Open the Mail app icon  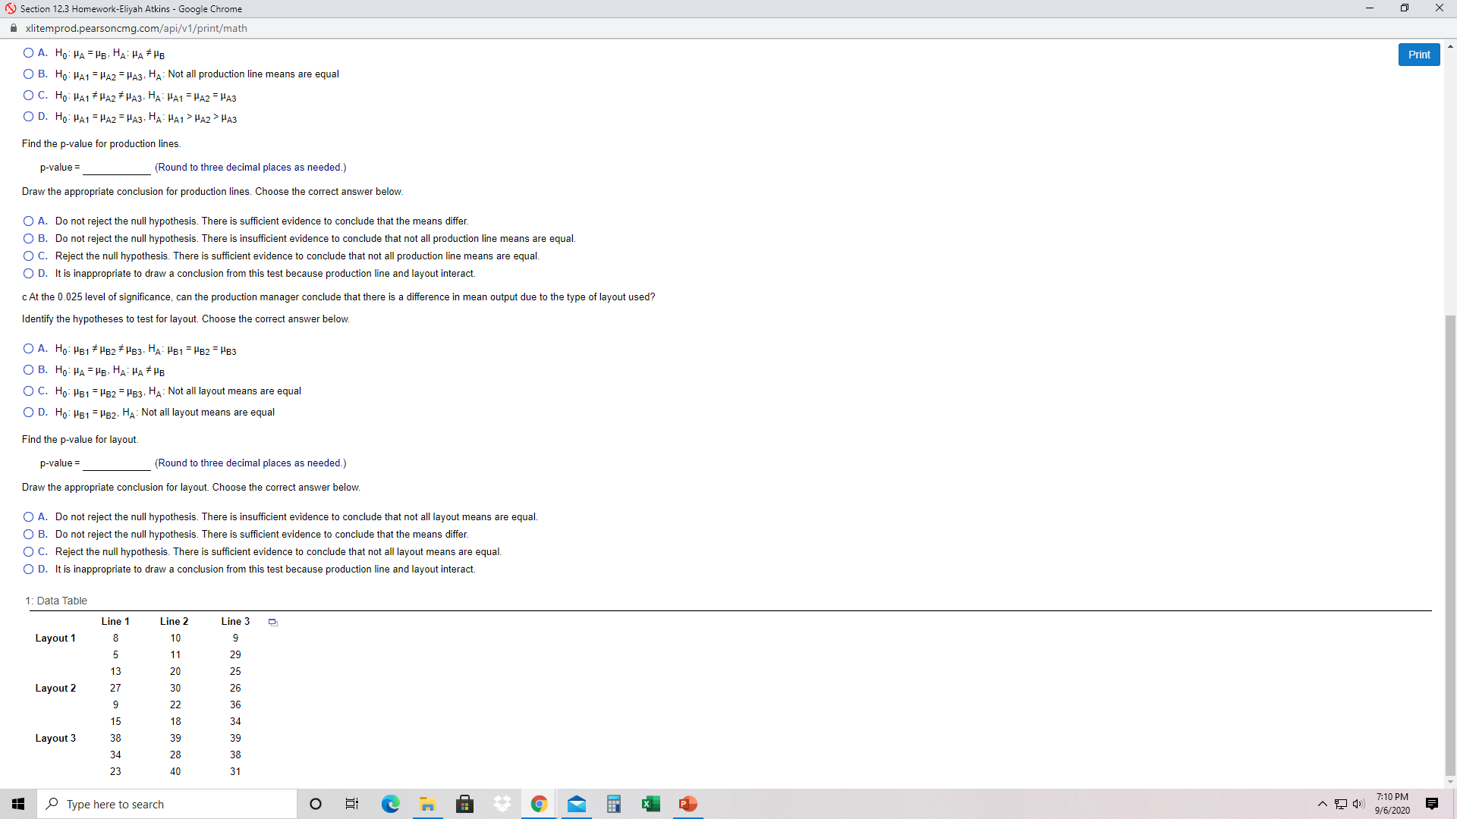tap(576, 804)
